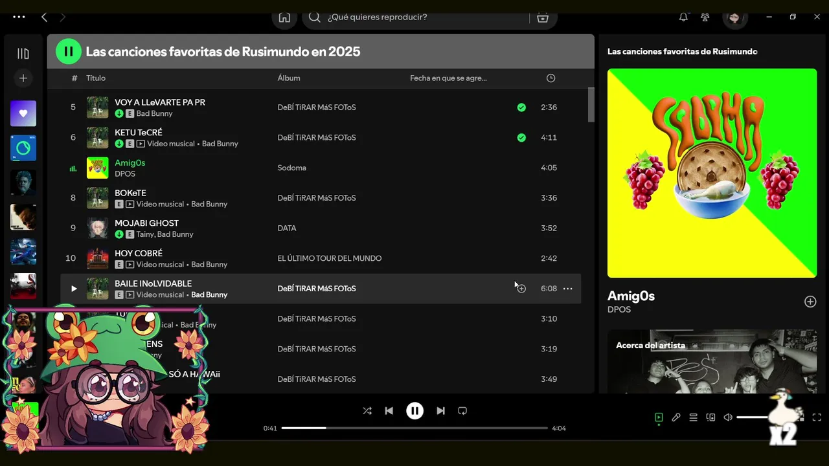This screenshot has height=466, width=829.
Task: Toggle repeat mode in player bar
Action: [x=462, y=411]
